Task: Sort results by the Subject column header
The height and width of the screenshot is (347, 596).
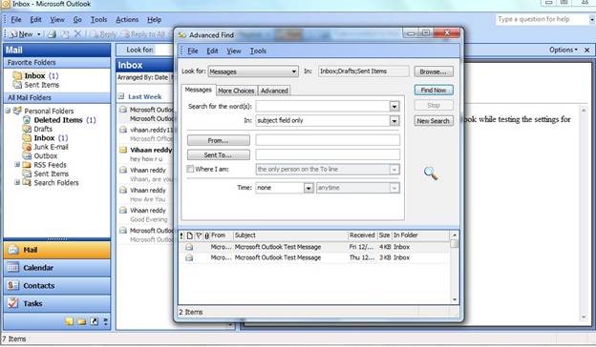Action: pyautogui.click(x=290, y=235)
